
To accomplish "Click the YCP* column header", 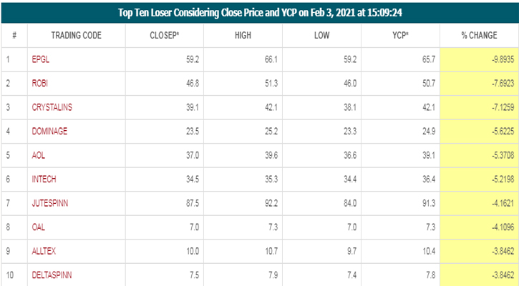I will click(x=403, y=36).
